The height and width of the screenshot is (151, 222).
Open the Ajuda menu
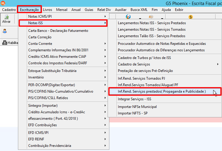click(x=166, y=10)
